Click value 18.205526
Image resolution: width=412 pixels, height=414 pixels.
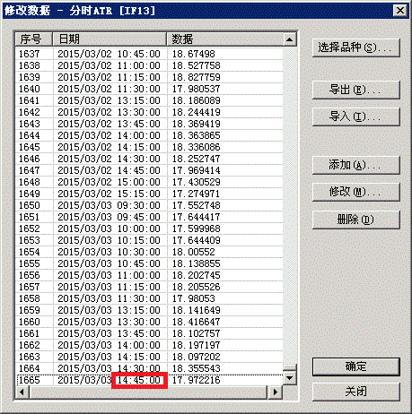[x=197, y=287]
